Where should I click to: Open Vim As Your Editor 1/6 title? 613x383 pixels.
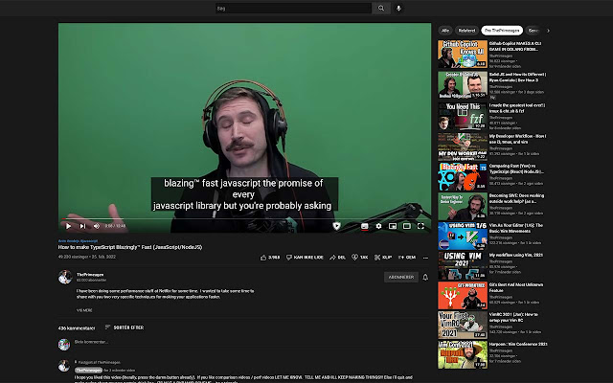pos(516,228)
